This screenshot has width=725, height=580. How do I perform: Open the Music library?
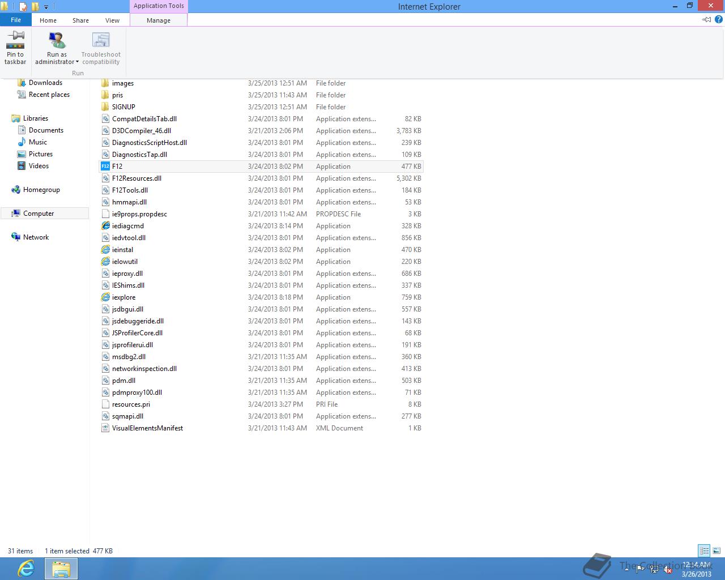pos(38,142)
